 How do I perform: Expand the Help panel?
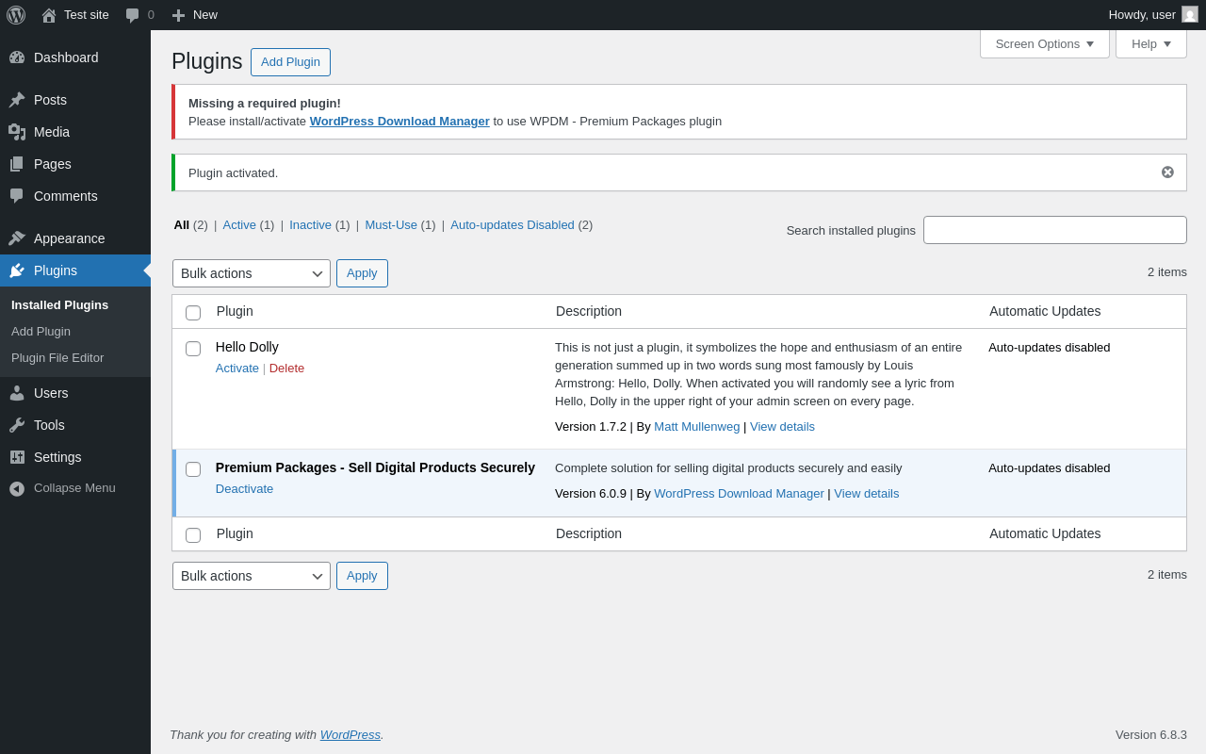pyautogui.click(x=1150, y=43)
